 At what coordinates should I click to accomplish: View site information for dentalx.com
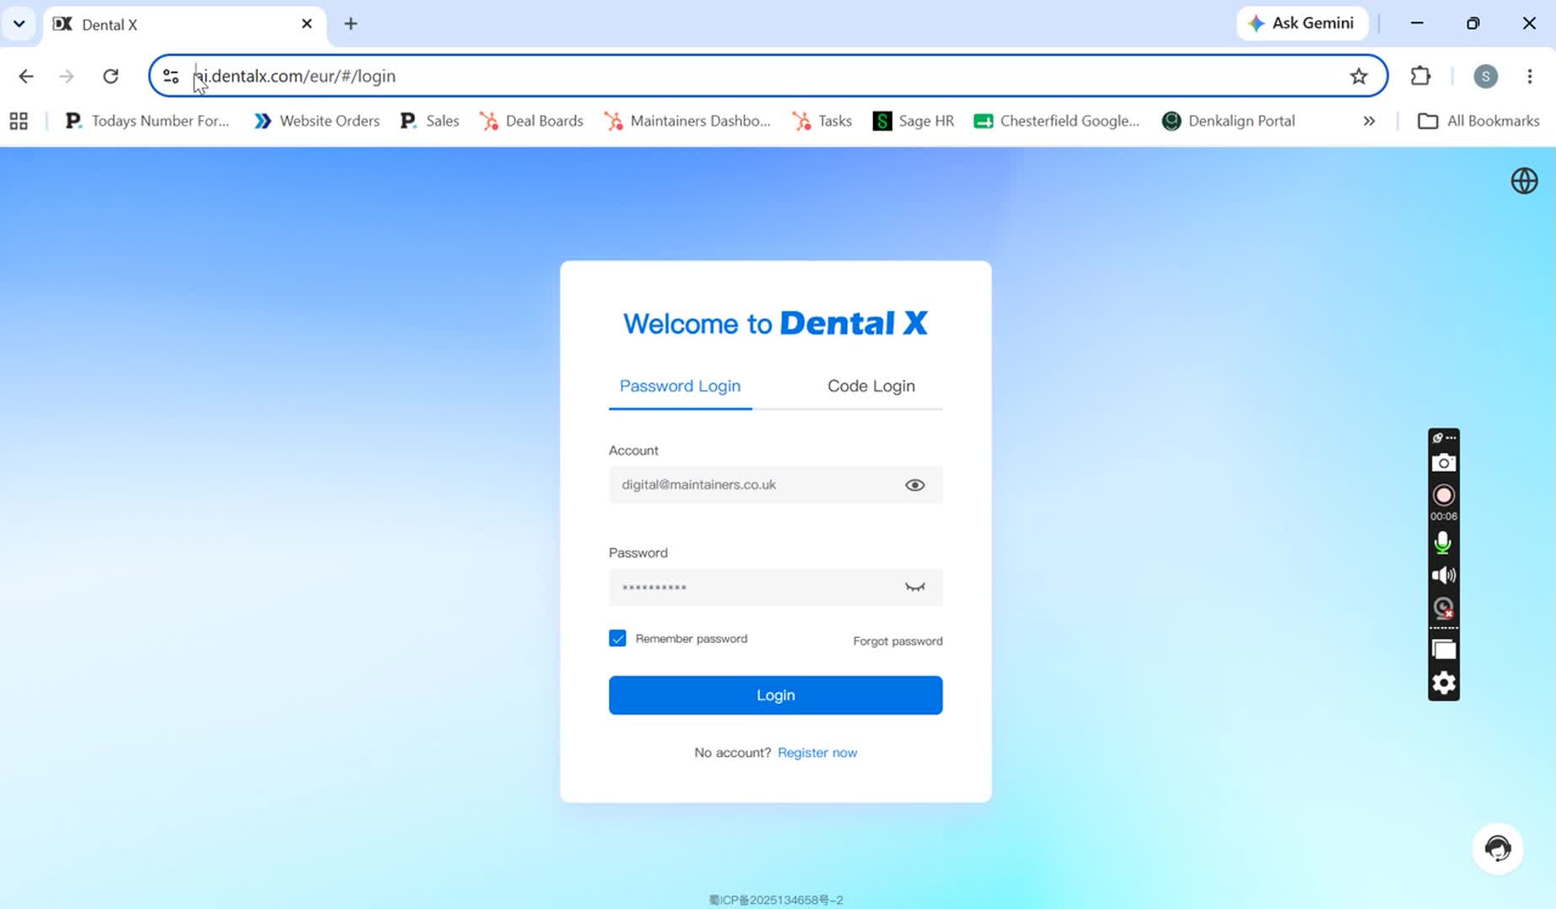pos(171,76)
